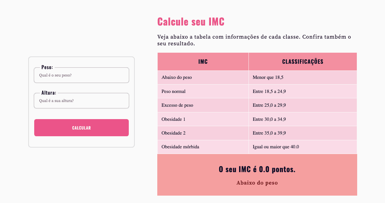Click 'Entre 30,0 a 34,9' classification cell
385x203 pixels.
click(x=269, y=119)
